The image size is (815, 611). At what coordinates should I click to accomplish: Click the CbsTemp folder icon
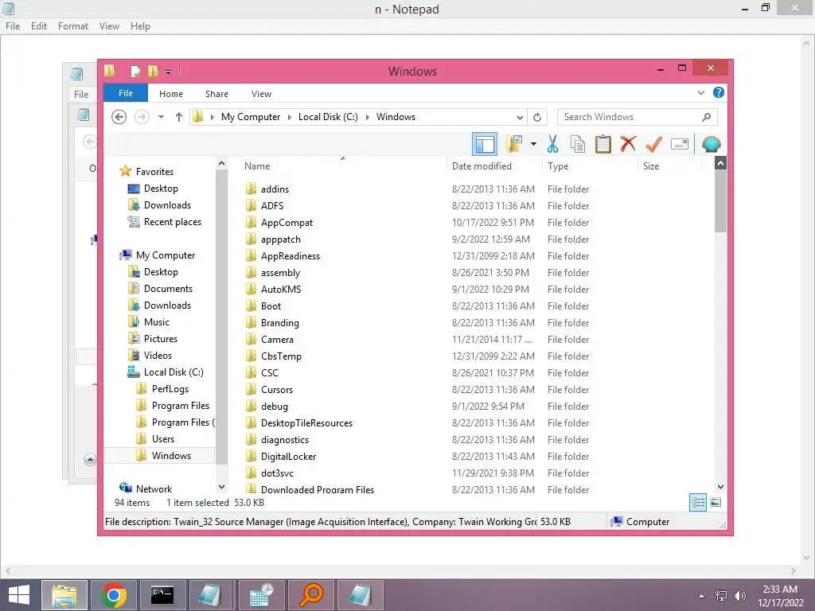(x=251, y=356)
